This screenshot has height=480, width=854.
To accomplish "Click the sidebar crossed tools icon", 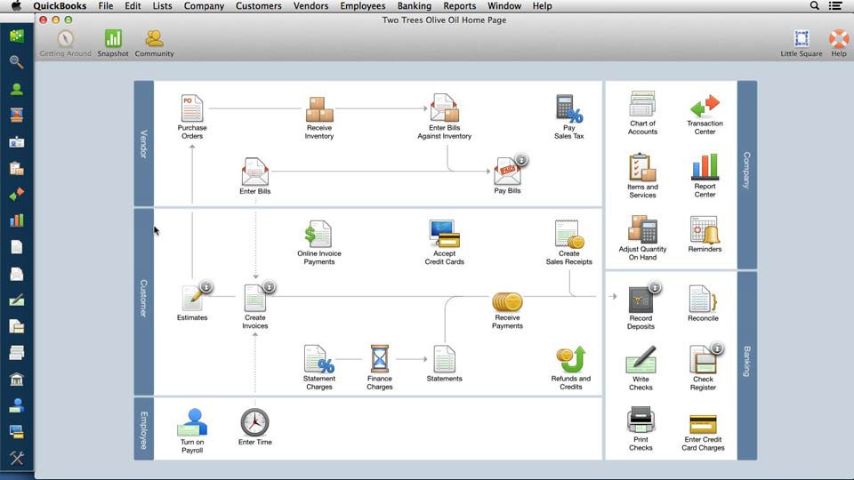I will point(16,459).
